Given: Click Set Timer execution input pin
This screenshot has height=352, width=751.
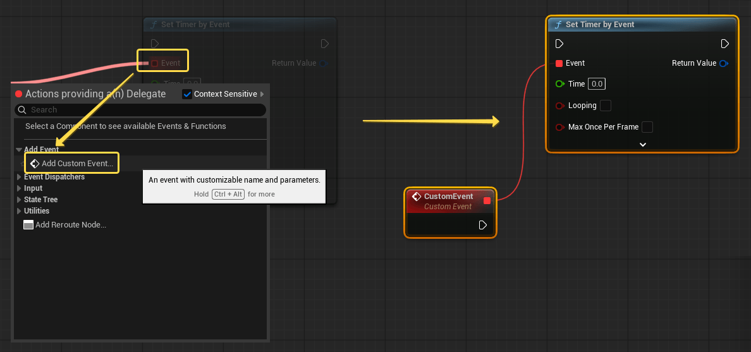Looking at the screenshot, I should (x=559, y=44).
